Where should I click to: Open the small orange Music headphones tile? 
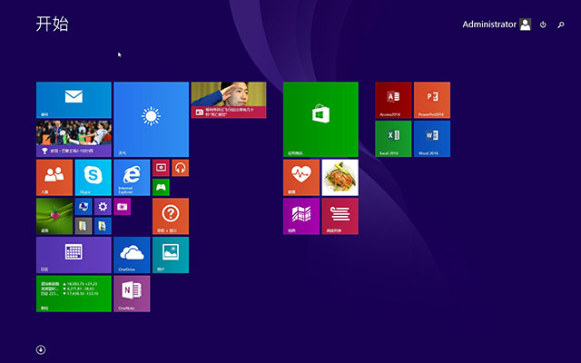180,168
